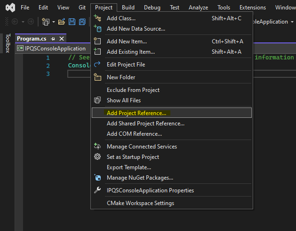The width and height of the screenshot is (296, 231).
Task: Select CMake Workspace Settings
Action: click(x=172, y=203)
